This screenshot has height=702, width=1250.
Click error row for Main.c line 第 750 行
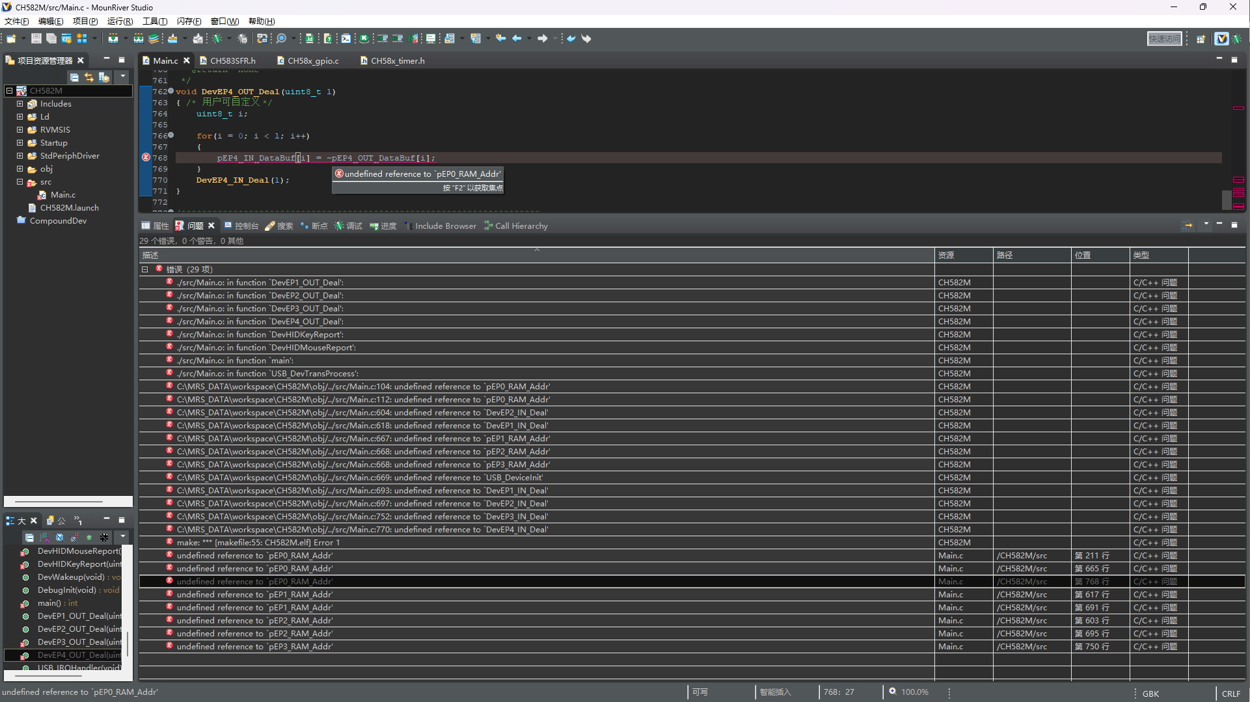(x=692, y=647)
